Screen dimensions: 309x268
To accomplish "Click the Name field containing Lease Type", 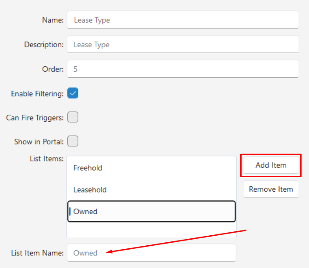I will [x=183, y=20].
